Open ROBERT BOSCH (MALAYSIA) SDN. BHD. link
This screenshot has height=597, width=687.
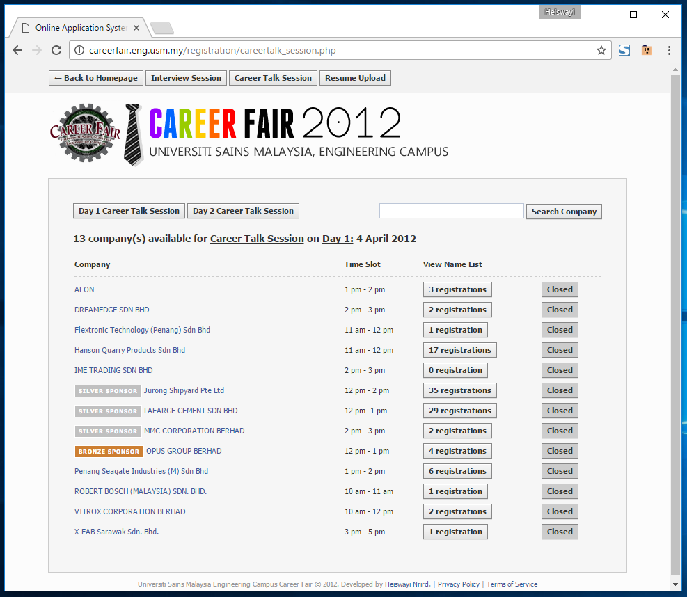(x=141, y=491)
